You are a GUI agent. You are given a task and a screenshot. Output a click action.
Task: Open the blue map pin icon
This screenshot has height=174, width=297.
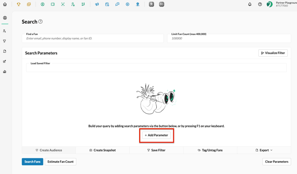(x=138, y=4)
